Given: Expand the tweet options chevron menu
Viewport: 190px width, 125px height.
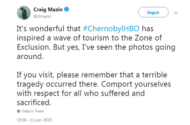Looking at the screenshot, I should coord(176,13).
